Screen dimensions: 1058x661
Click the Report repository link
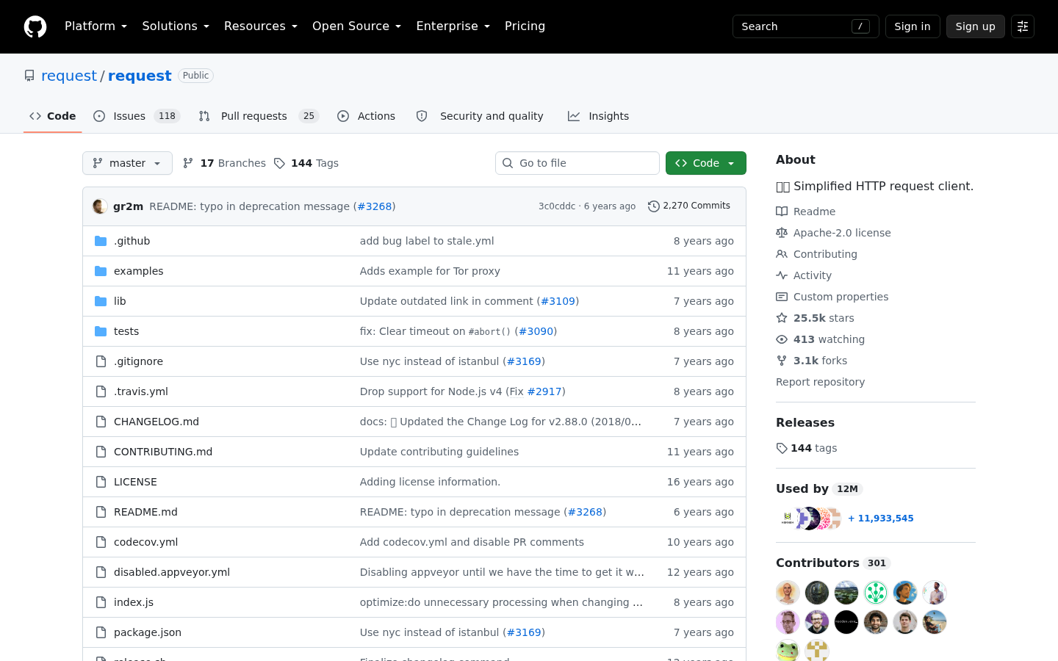820,382
